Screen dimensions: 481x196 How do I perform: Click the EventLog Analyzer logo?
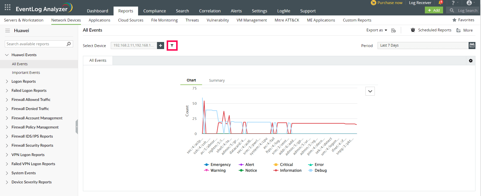(x=44, y=8)
